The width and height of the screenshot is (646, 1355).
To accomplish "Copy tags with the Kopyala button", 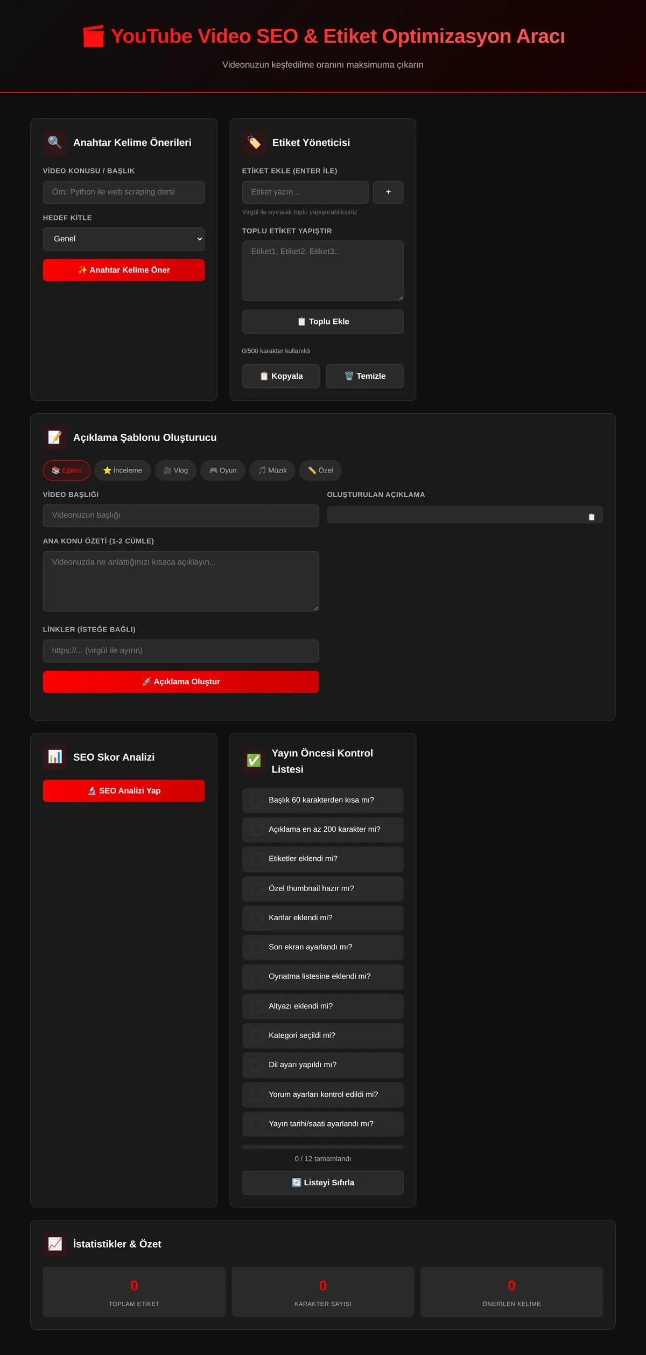I will pyautogui.click(x=281, y=376).
